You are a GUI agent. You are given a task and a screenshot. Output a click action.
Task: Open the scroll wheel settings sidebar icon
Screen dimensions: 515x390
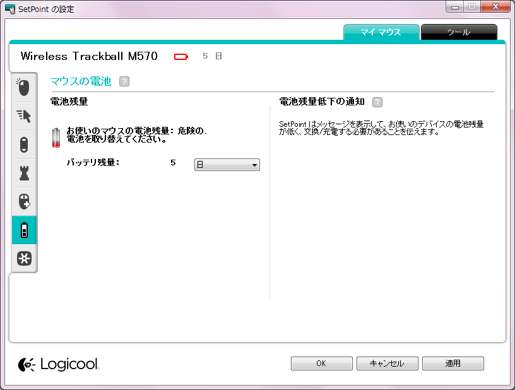click(x=23, y=145)
